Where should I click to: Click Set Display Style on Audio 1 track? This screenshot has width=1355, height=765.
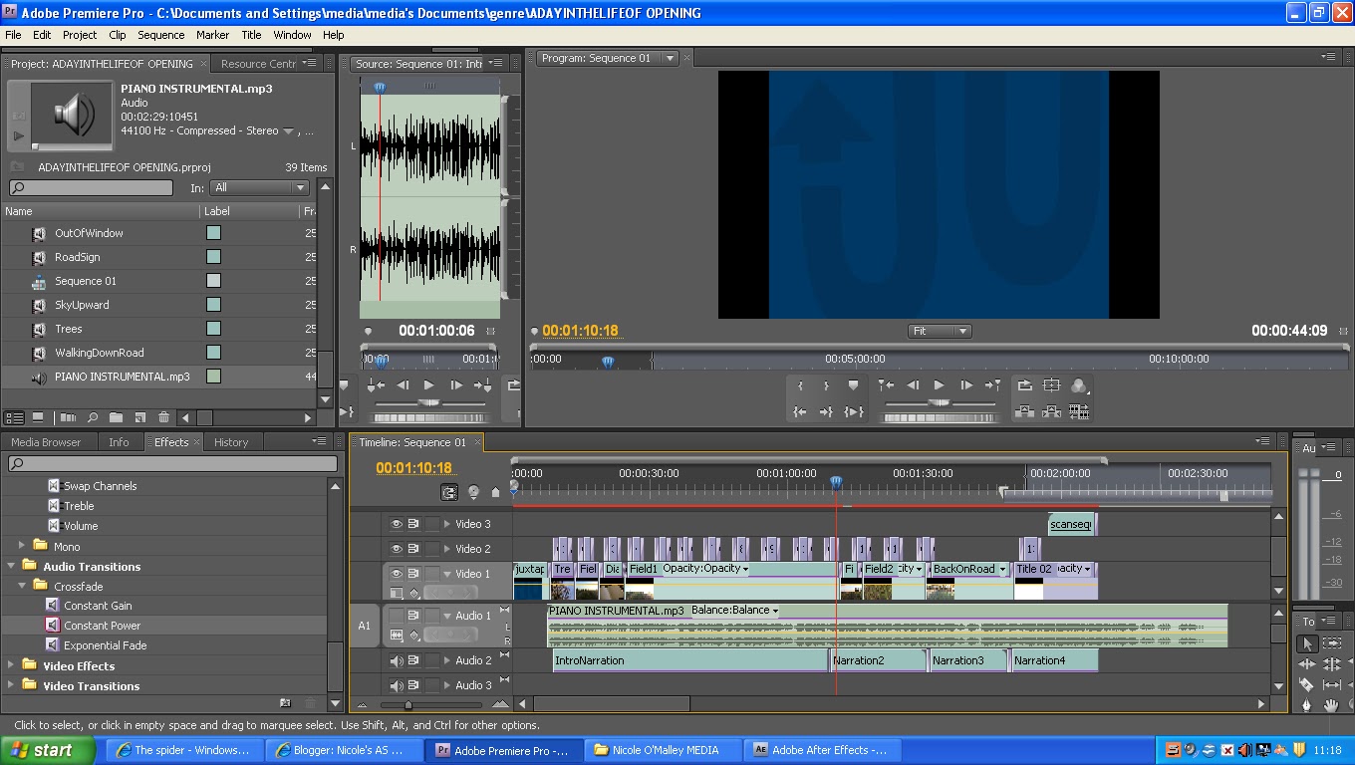click(x=396, y=635)
